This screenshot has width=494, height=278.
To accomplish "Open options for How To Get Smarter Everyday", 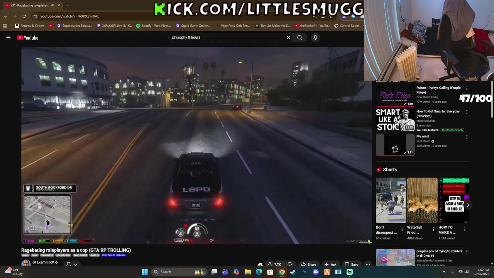I will click(x=467, y=112).
